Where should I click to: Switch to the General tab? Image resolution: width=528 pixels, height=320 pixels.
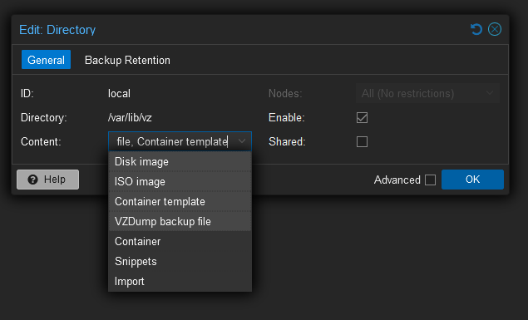pyautogui.click(x=46, y=60)
